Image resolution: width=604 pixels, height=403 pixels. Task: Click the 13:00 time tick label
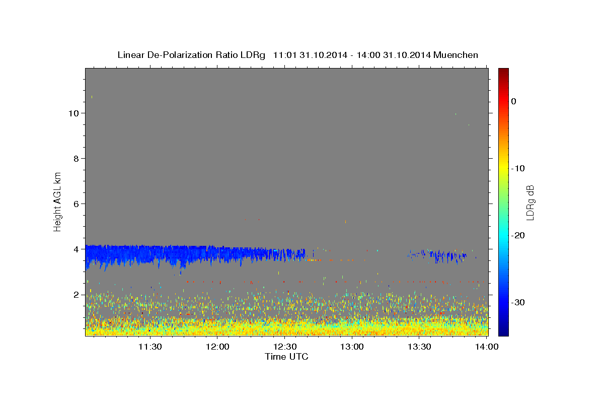(x=352, y=347)
